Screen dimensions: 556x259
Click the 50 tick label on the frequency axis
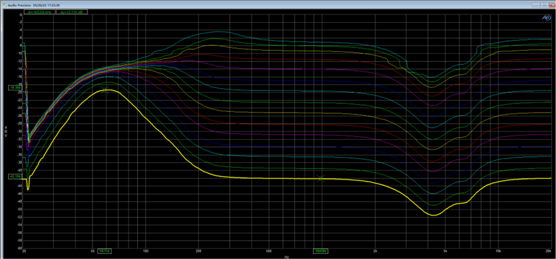tap(92, 251)
